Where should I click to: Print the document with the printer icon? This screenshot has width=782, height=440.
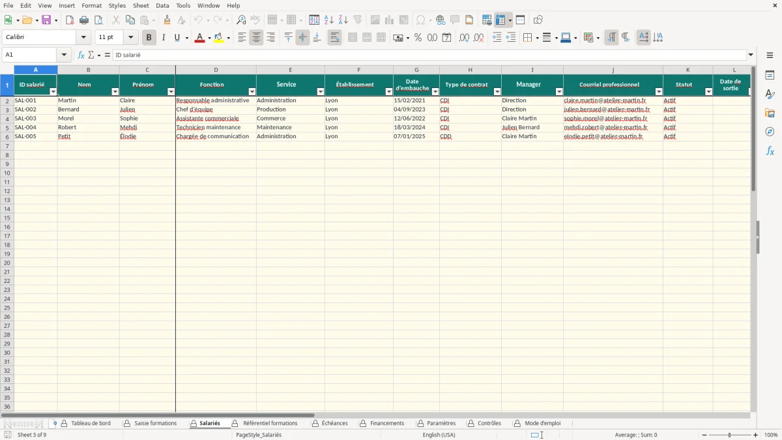(84, 20)
